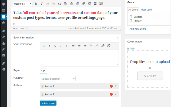This screenshot has height=107, width=171.
Task: Grab the Author 1 drag handle
Action: (x=43, y=86)
